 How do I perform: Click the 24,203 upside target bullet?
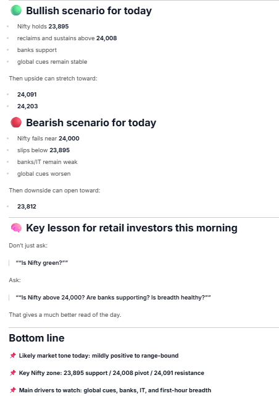[28, 106]
